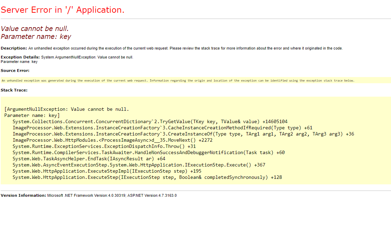Click the ConcurrentDictionary`2.TryGetValue trace line
This screenshot has height=227, width=391.
[x=150, y=122]
